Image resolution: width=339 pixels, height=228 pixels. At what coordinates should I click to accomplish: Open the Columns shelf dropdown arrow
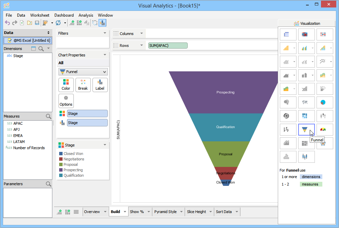(141, 34)
